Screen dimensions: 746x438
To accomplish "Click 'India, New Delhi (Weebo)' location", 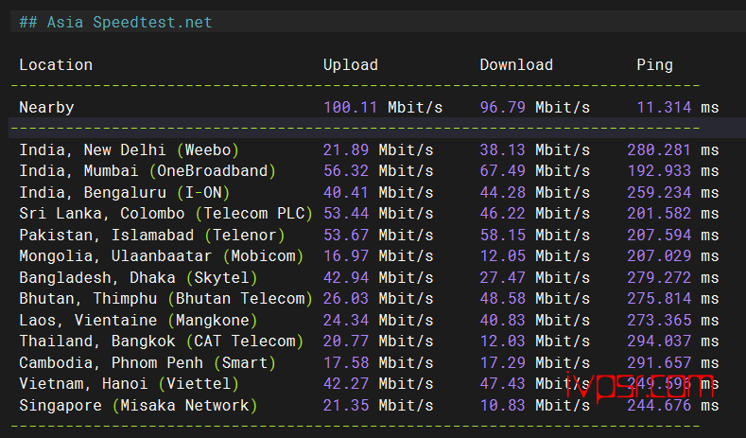I will 129,150.
